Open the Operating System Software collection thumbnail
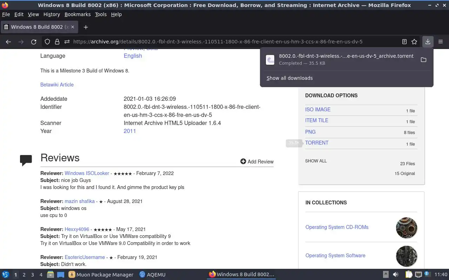The image size is (449, 280). (407, 256)
